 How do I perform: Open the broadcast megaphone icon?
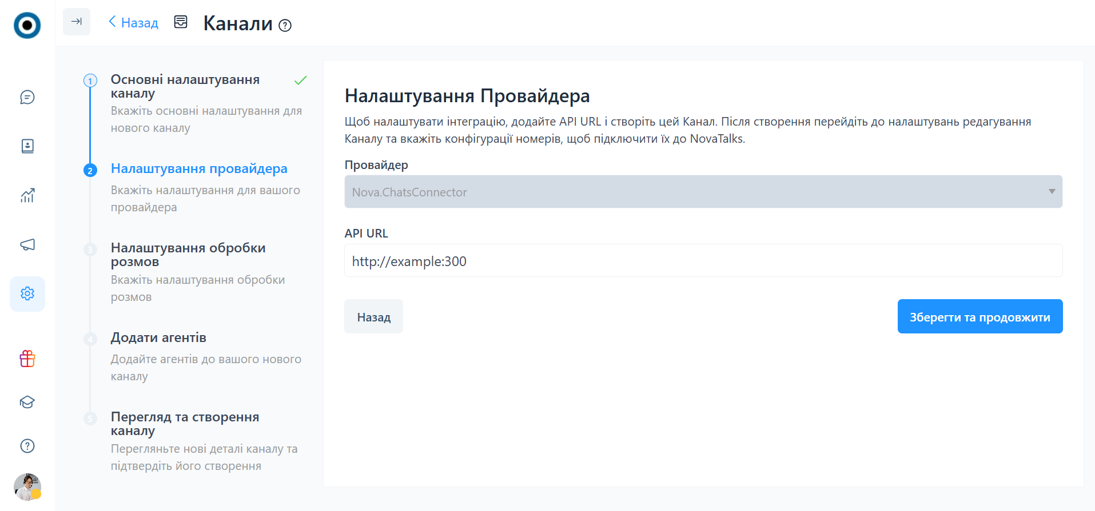[x=27, y=245]
